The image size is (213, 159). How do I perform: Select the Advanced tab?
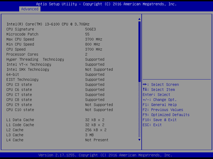pyautogui.click(x=30, y=9)
